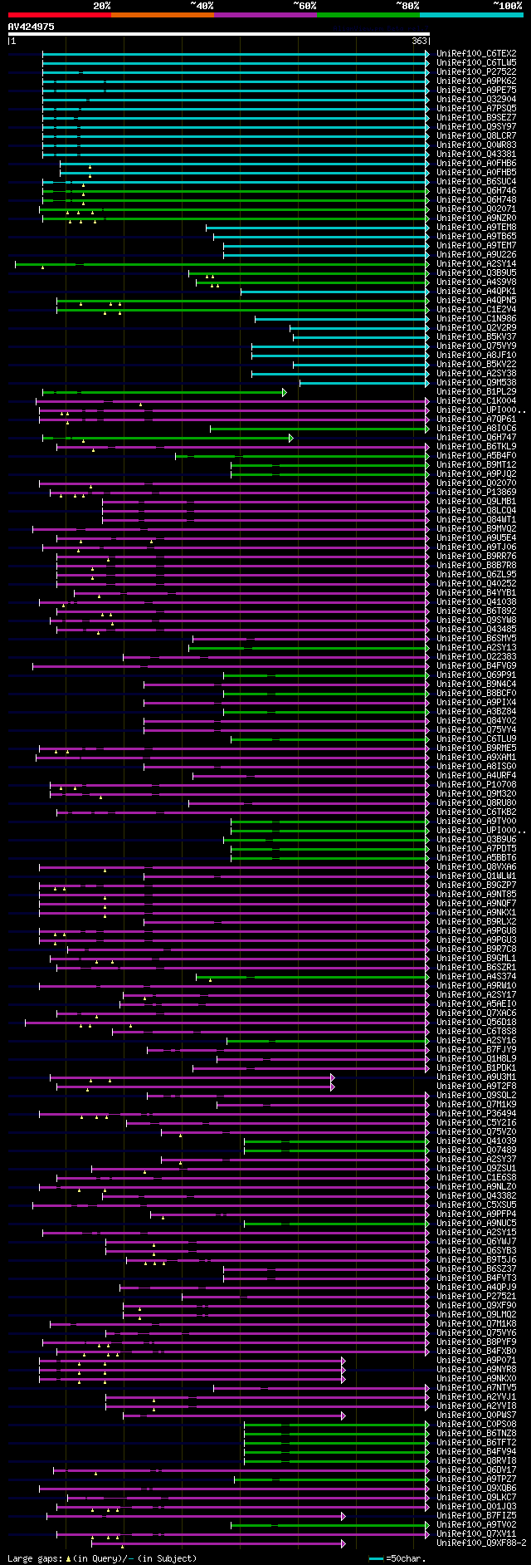Image resolution: width=531 pixels, height=1565 pixels.
Task: Click the label UniRef100_A8JF10
Action: tap(476, 355)
